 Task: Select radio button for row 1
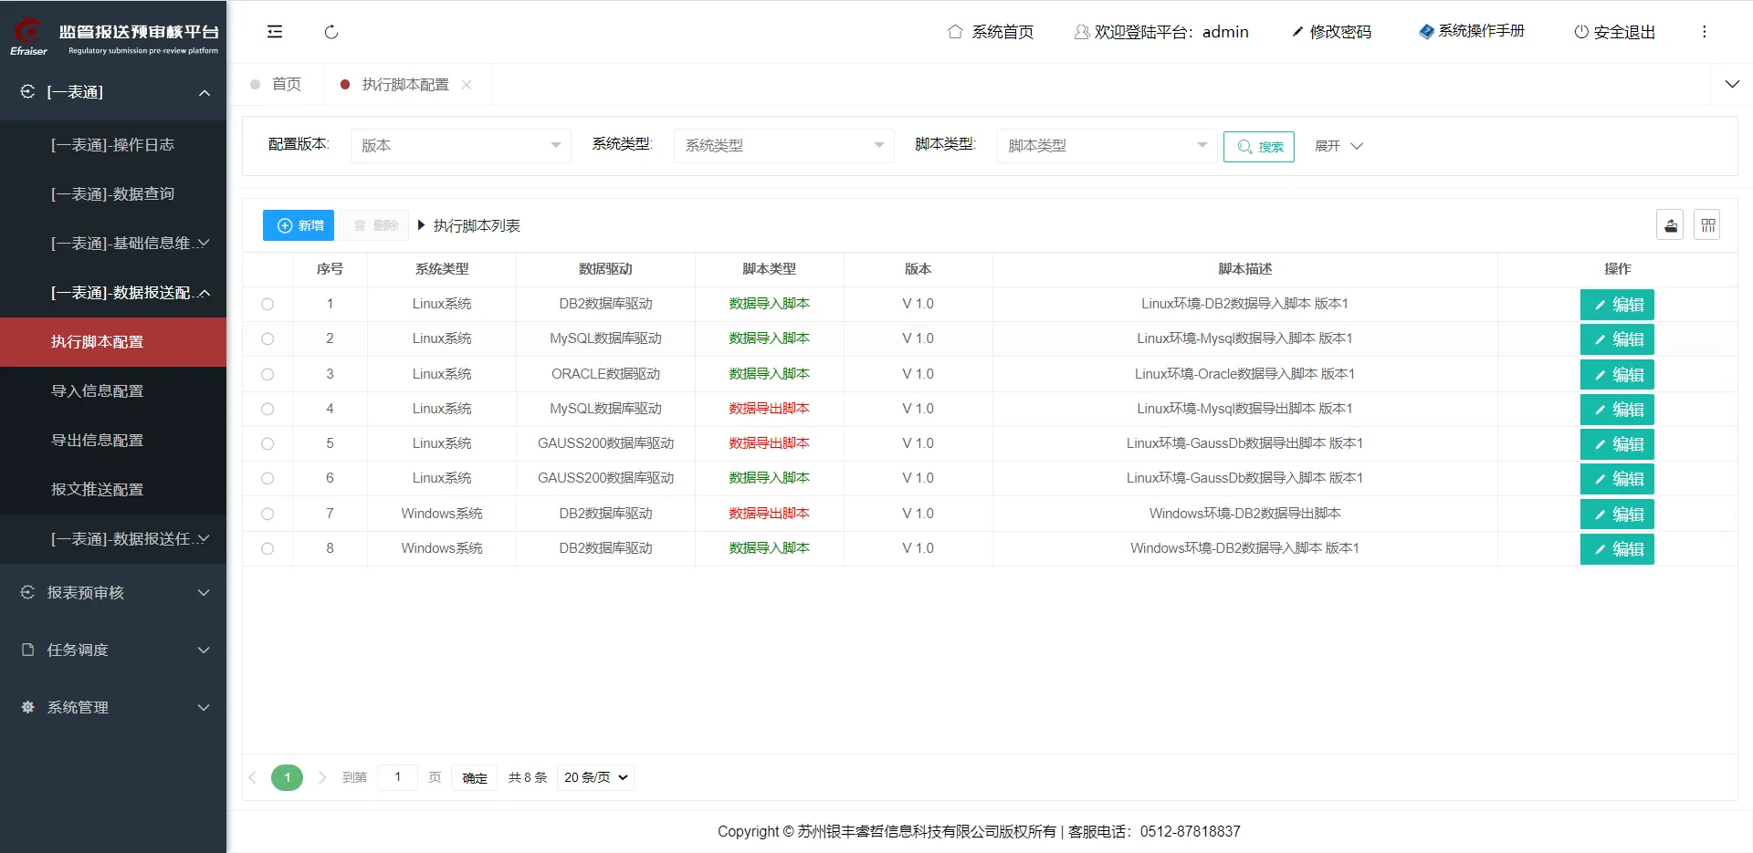(268, 305)
